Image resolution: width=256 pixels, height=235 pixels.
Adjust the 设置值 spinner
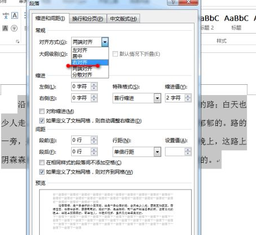click(188, 152)
